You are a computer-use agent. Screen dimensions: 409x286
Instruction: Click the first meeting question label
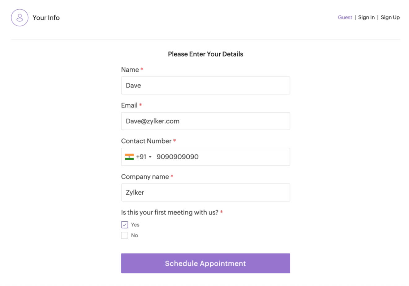(x=170, y=212)
